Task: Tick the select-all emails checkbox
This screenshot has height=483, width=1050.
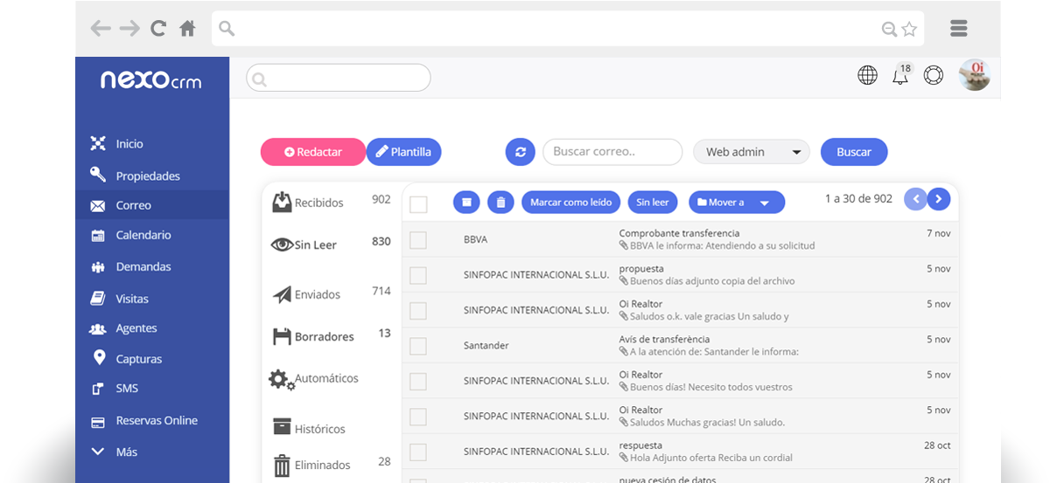Action: 418,204
